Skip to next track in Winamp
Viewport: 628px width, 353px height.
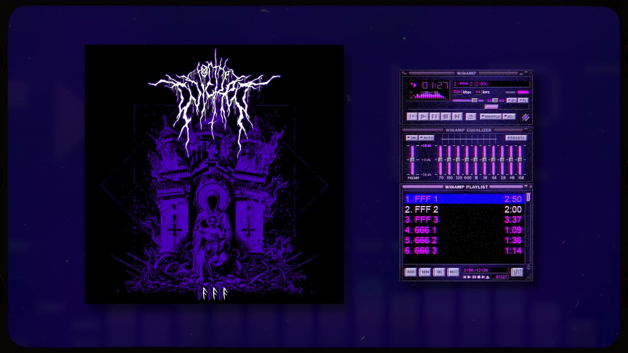point(457,117)
